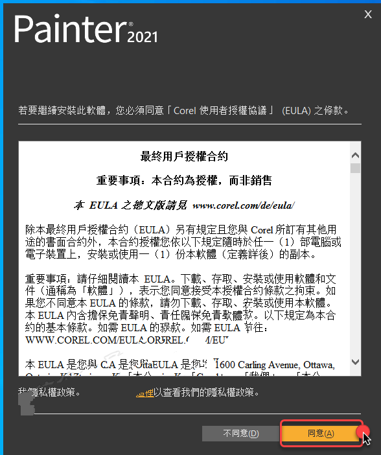Click the EULA scrollbar thumb
Screen dimensions: 381x455
click(355, 169)
